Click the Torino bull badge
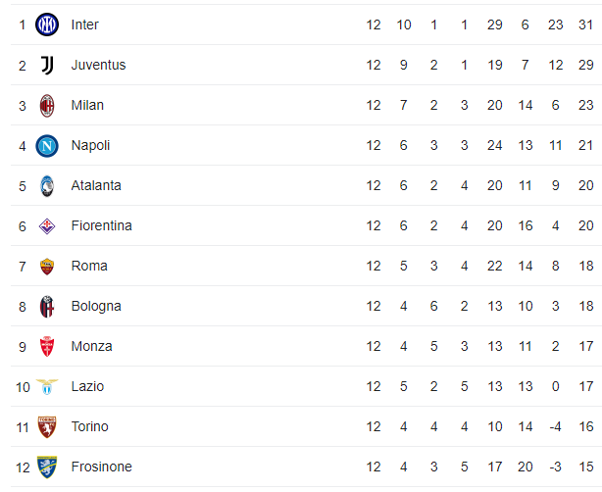602x492 pixels. coord(47,427)
